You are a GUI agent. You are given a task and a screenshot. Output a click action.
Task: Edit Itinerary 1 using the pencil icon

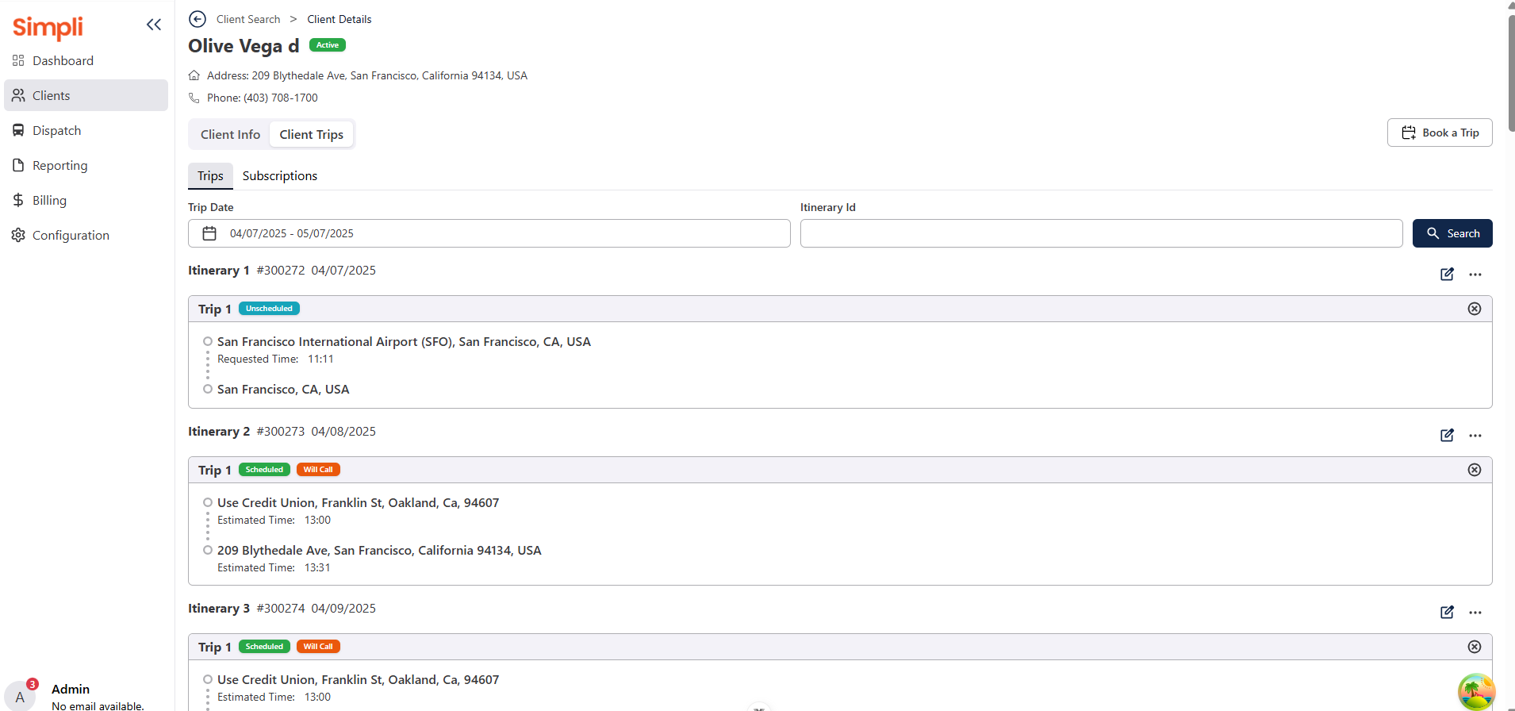point(1447,274)
